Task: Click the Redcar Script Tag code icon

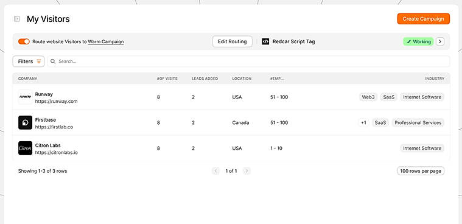Action: click(265, 41)
